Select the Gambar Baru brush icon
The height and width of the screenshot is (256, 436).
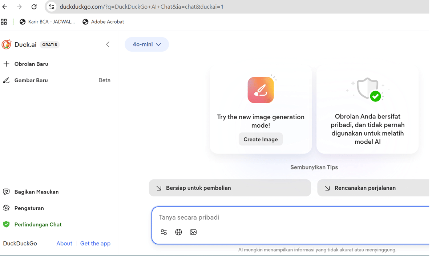tap(7, 80)
